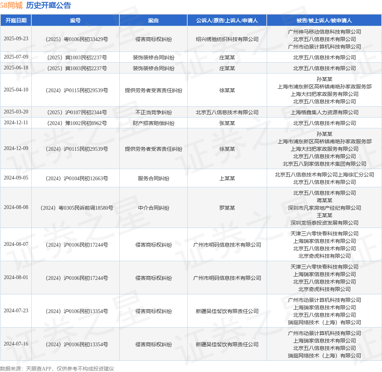Click 装饰装修合同纠纷 in the 2025-06-18 row
This screenshot has width=382, height=372.
[x=153, y=68]
